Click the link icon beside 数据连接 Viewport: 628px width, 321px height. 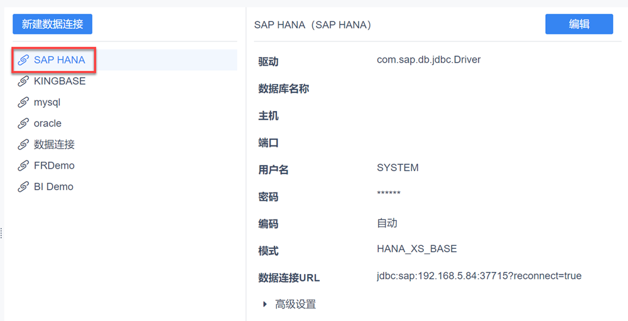(23, 145)
